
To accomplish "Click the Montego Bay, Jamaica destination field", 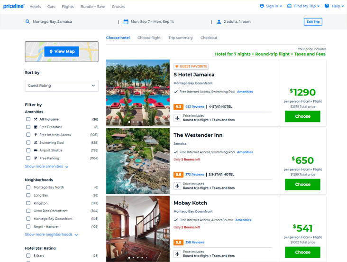I will (x=52, y=22).
